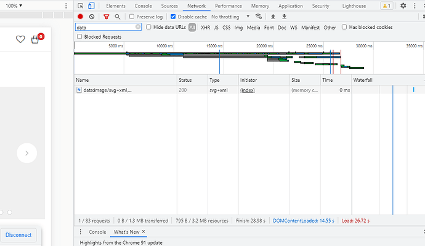This screenshot has width=425, height=246.
Task: Filter by Media requests
Action: coord(253,27)
